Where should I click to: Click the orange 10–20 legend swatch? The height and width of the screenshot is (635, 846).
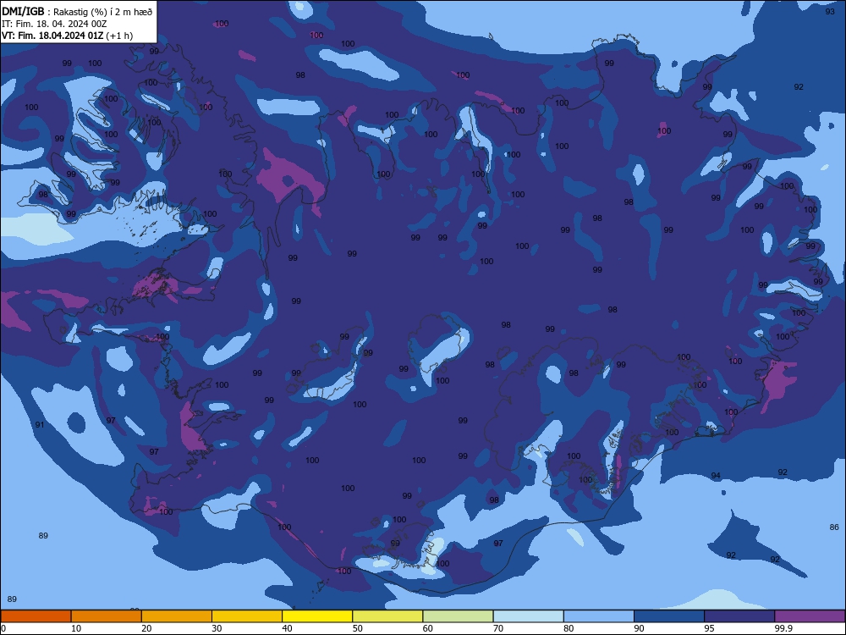107,616
